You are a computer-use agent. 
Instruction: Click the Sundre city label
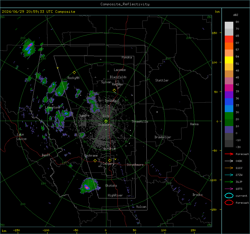[84, 115]
